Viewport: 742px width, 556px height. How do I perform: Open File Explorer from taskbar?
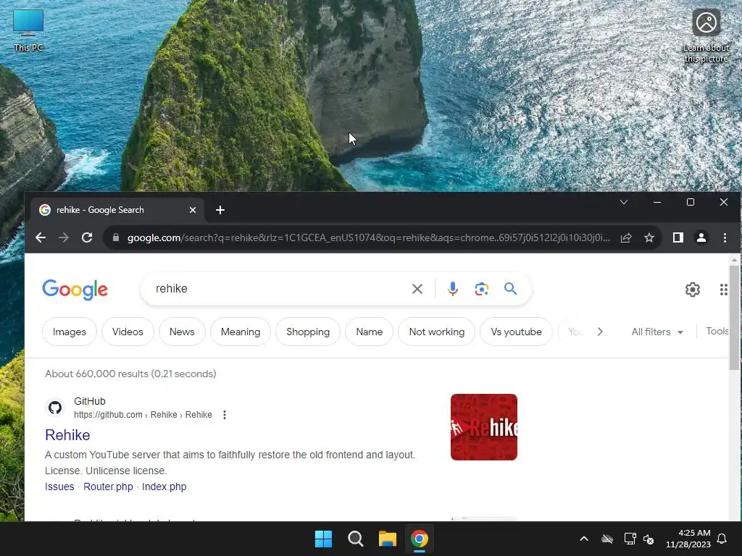click(387, 539)
